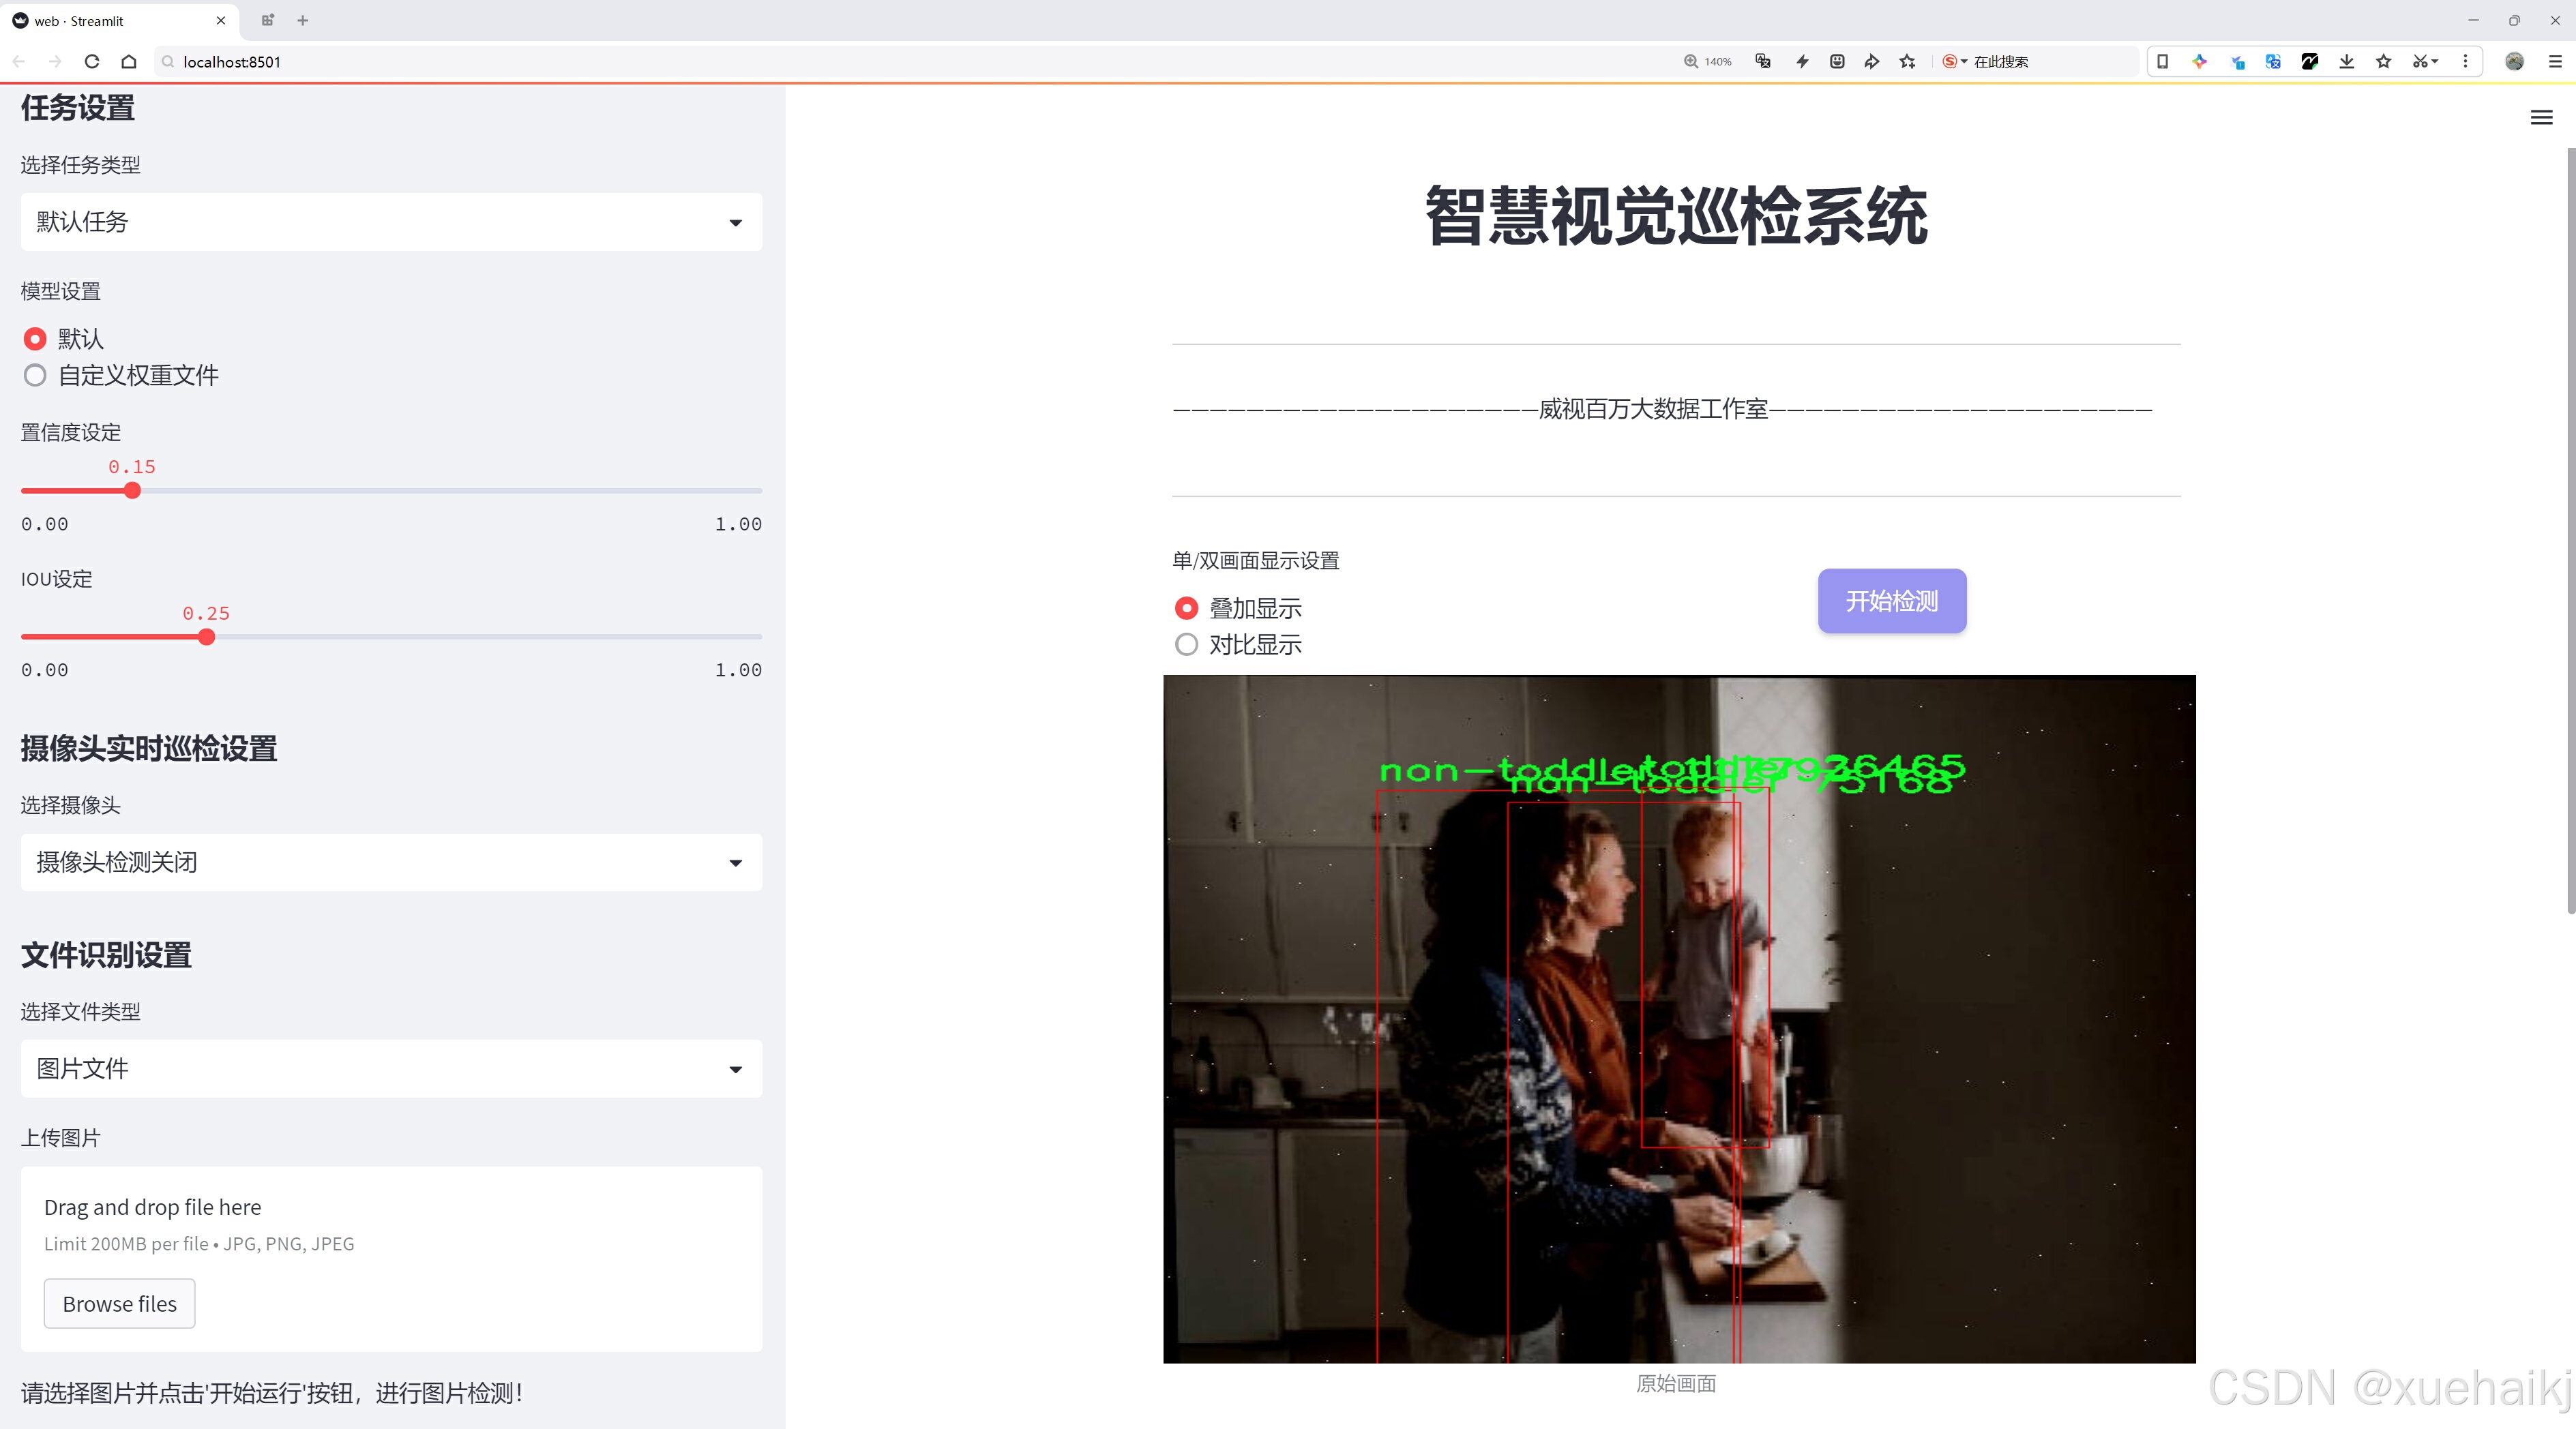Click the page vertical scrollbar
The width and height of the screenshot is (2576, 1429).
2570,530
